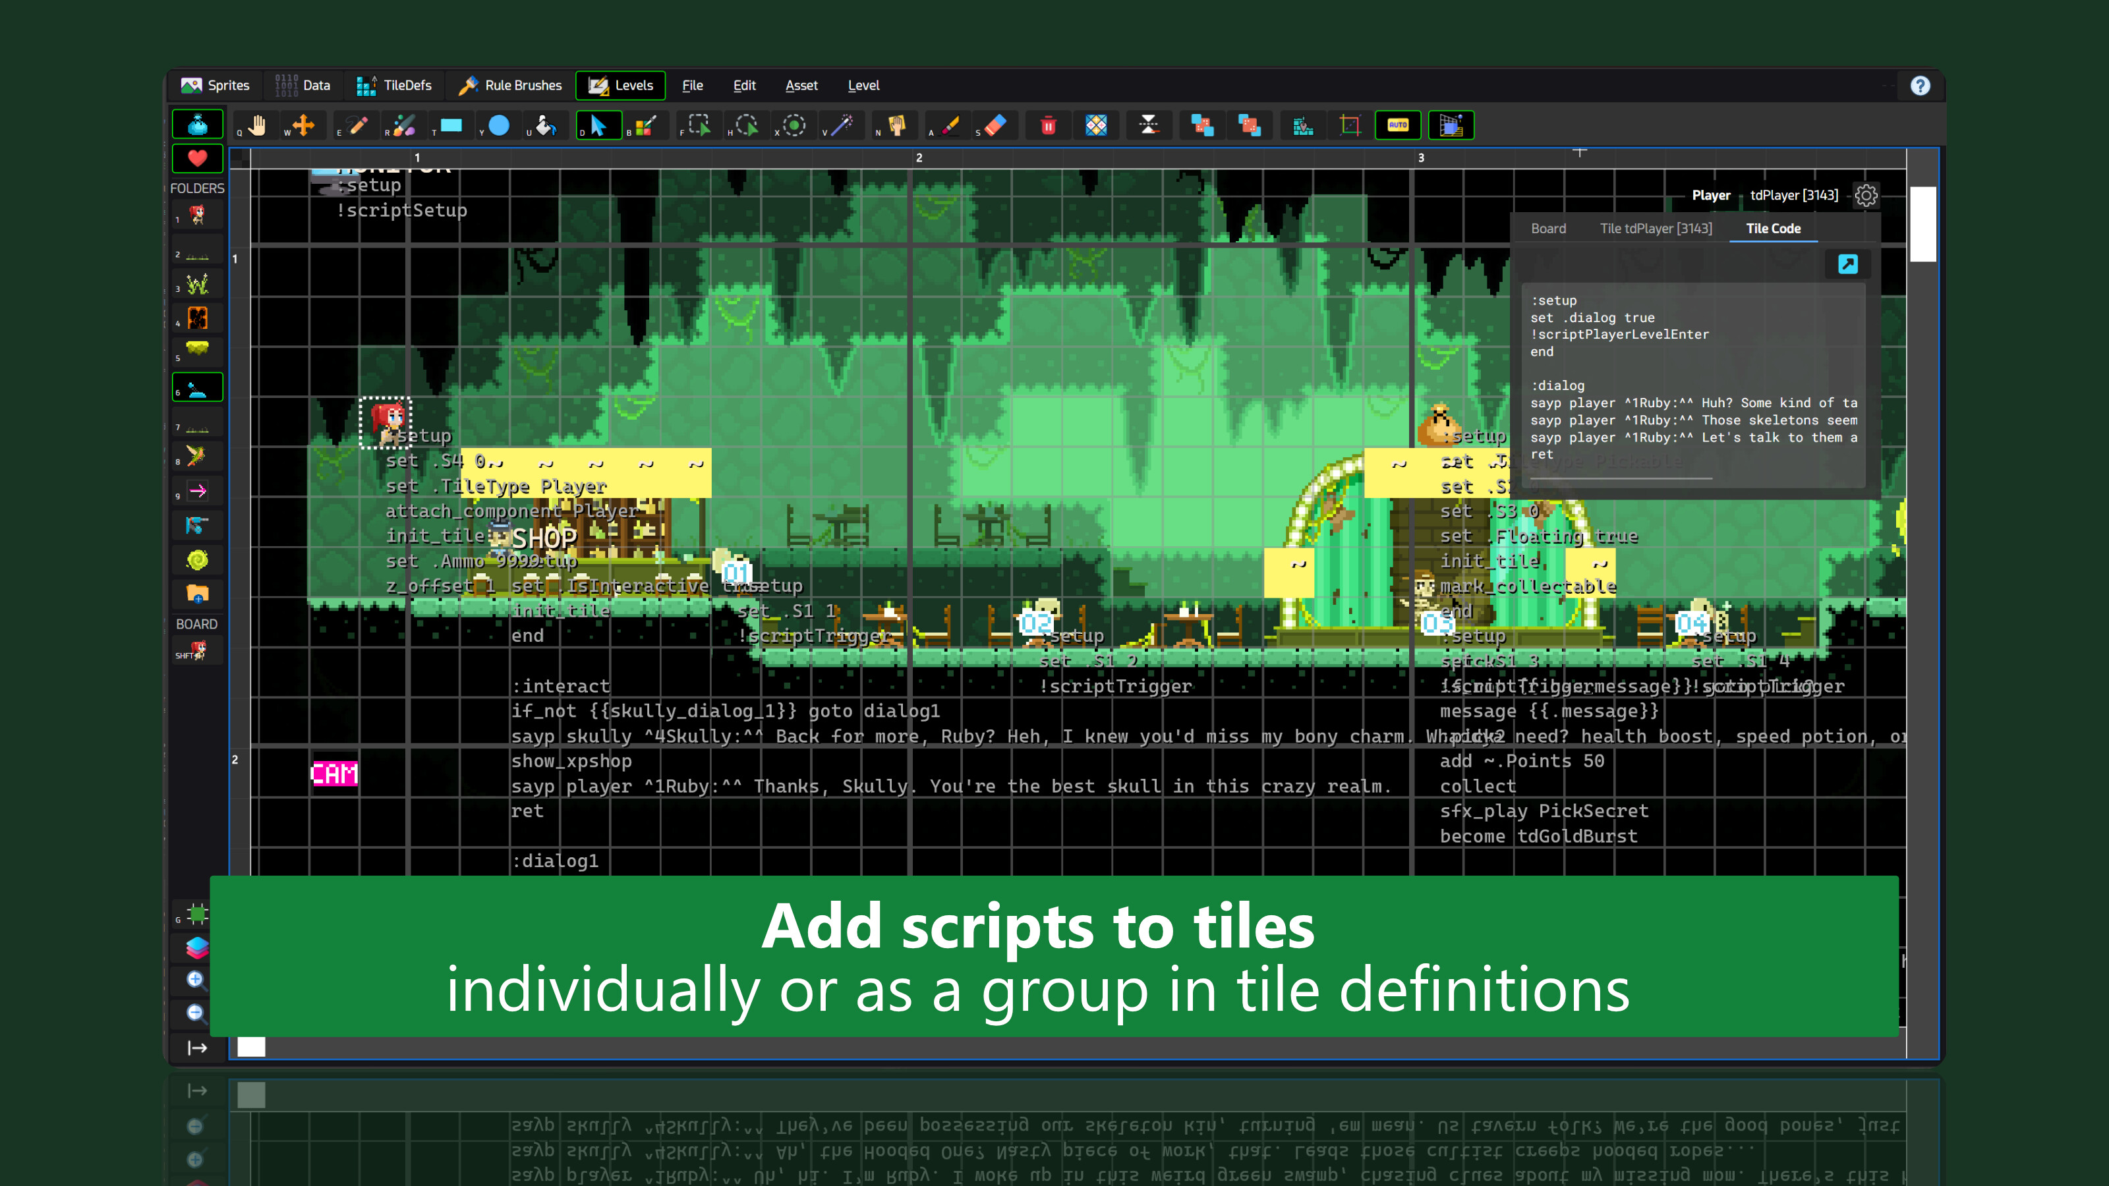The image size is (2109, 1186).
Task: Toggle the grid display icon labeled G
Action: (196, 915)
